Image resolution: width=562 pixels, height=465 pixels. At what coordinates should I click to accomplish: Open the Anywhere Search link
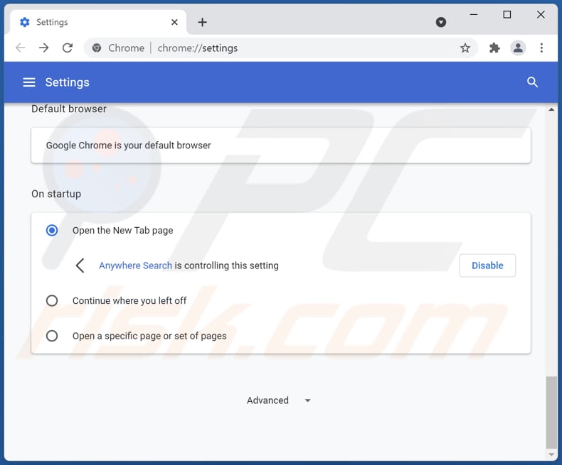pyautogui.click(x=135, y=266)
